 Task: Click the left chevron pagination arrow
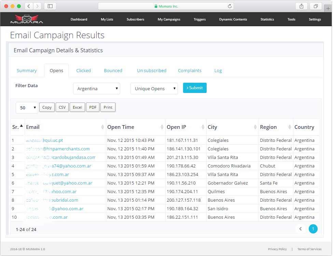300,229
